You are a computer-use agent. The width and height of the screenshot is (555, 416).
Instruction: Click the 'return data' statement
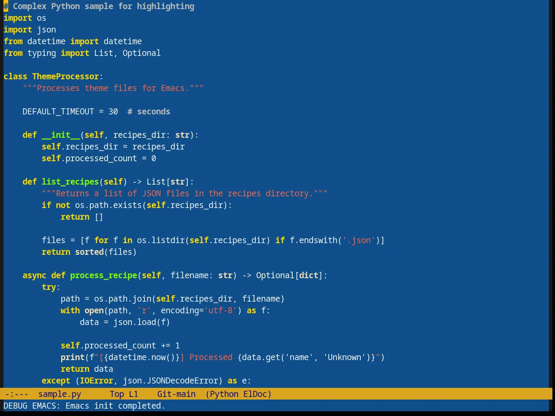click(x=87, y=369)
